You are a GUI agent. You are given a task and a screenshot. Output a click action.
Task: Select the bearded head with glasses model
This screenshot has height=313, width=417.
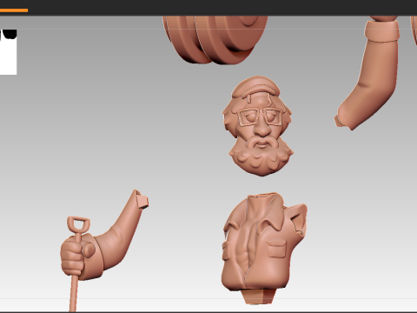(258, 126)
